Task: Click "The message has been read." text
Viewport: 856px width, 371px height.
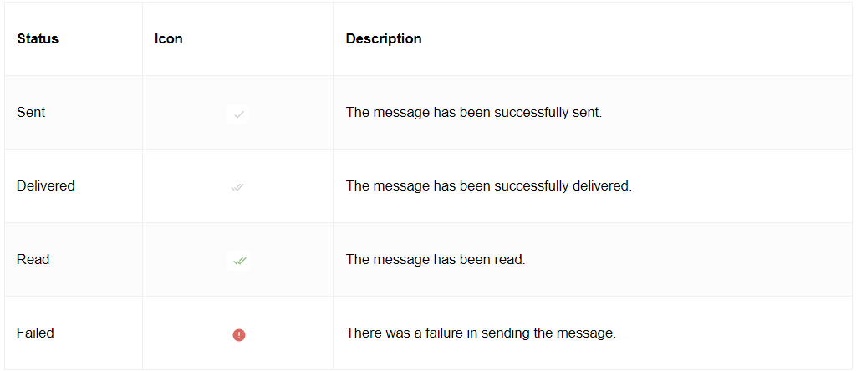Action: point(436,260)
